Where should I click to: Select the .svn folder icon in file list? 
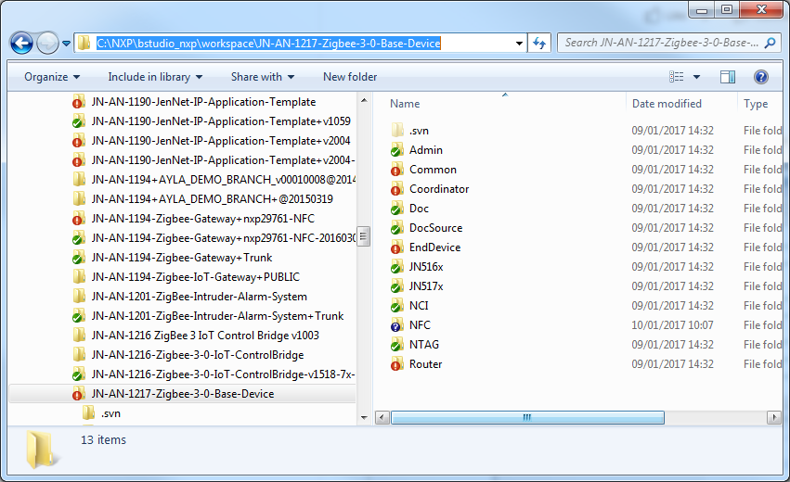click(397, 131)
